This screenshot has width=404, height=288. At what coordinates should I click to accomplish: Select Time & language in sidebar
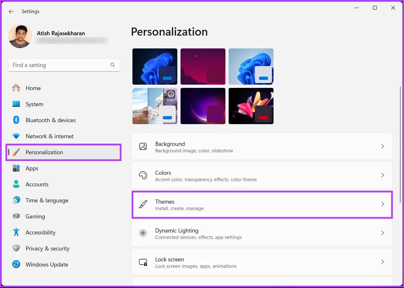click(47, 200)
